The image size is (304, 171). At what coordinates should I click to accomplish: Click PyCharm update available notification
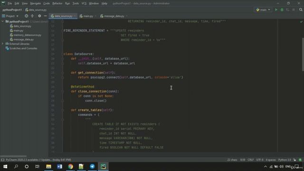38,160
